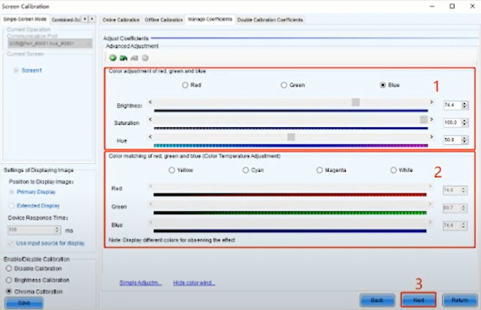Toggle 'Use input source for display' checkbox
This screenshot has height=310, width=481.
pyautogui.click(x=11, y=243)
